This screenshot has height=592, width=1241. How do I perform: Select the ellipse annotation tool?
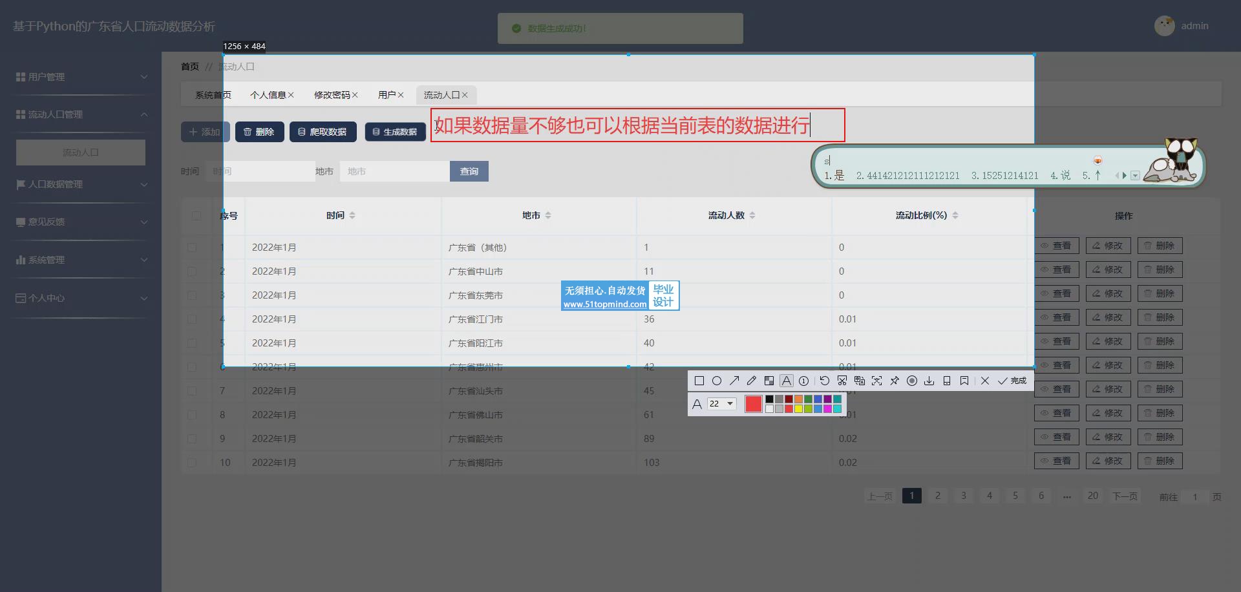pyautogui.click(x=716, y=381)
